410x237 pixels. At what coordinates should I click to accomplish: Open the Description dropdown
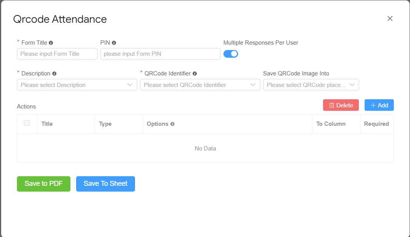tap(77, 85)
